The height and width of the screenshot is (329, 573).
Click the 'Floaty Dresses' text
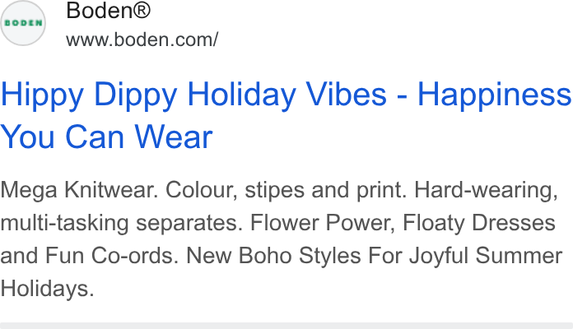click(x=479, y=223)
